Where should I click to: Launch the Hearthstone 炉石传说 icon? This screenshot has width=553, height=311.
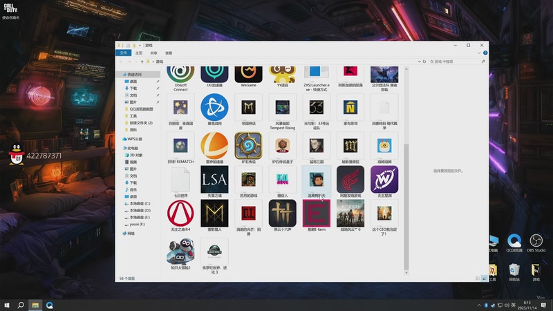248,146
